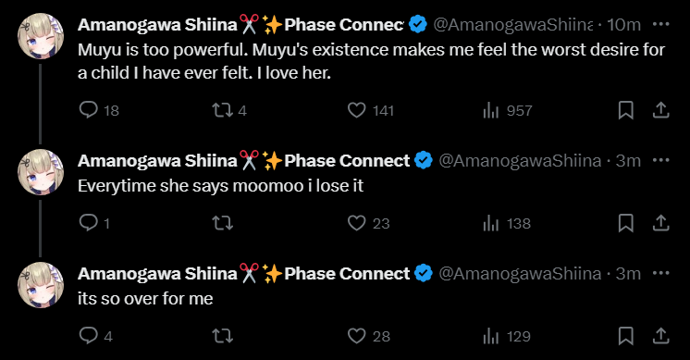Bookmark the moomoo tweet
690x360 pixels.
coord(626,223)
